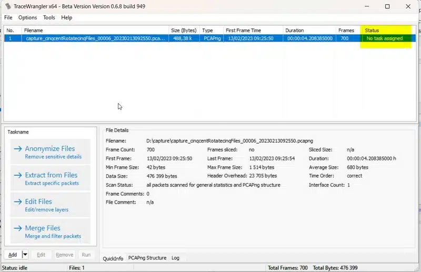
Task: Click the Average Size value 680 bytes
Action: click(357, 167)
